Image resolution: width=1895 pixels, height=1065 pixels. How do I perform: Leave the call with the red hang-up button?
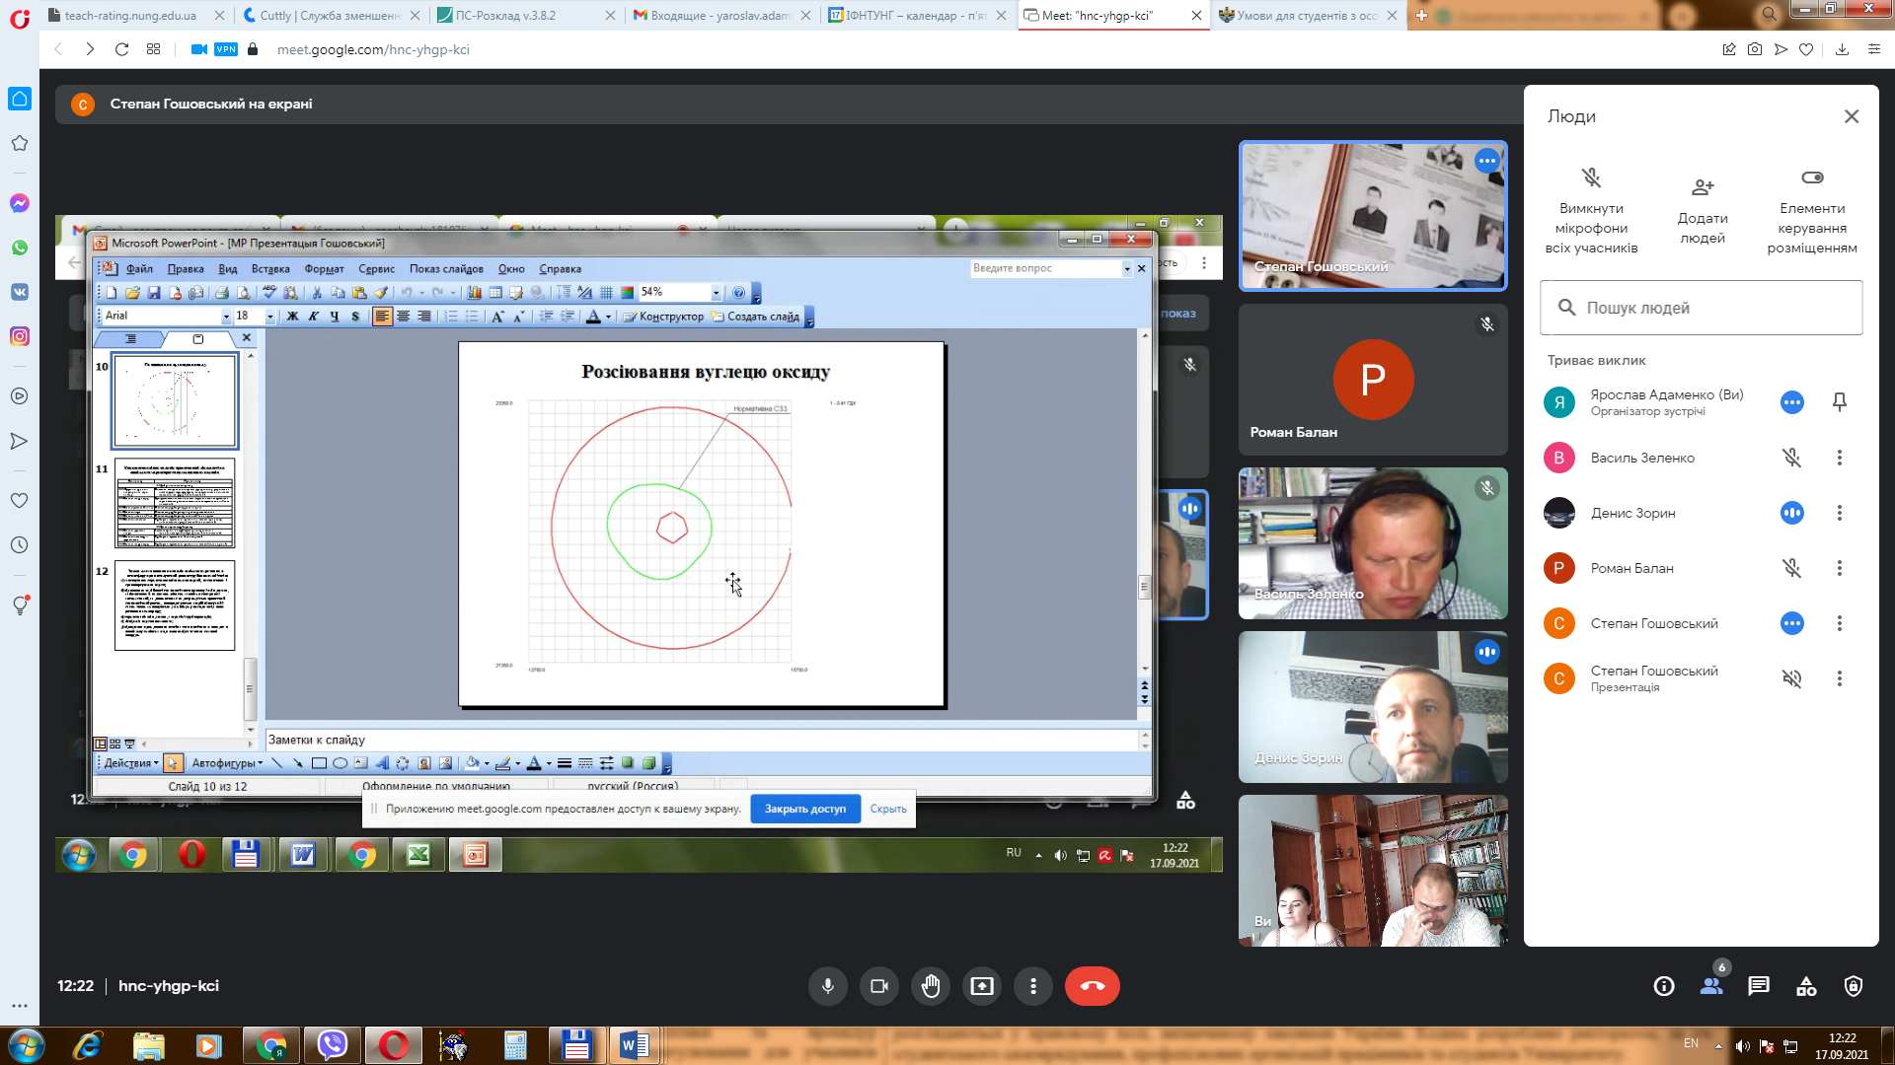tap(1093, 986)
